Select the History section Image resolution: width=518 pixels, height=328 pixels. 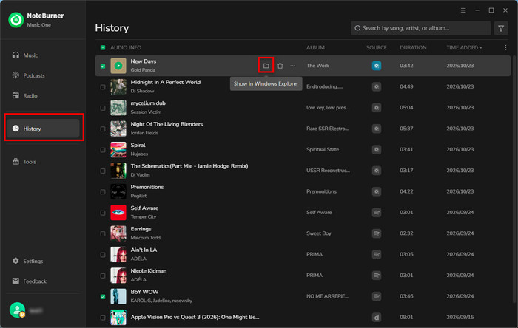click(x=43, y=129)
